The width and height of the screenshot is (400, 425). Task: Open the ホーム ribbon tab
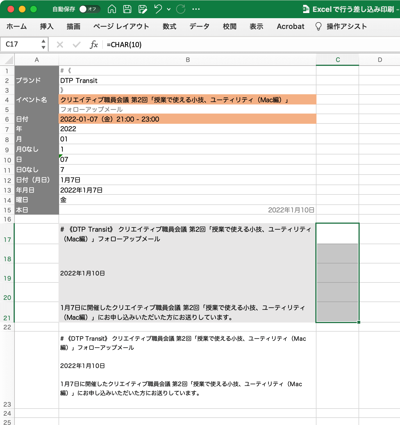click(x=16, y=26)
